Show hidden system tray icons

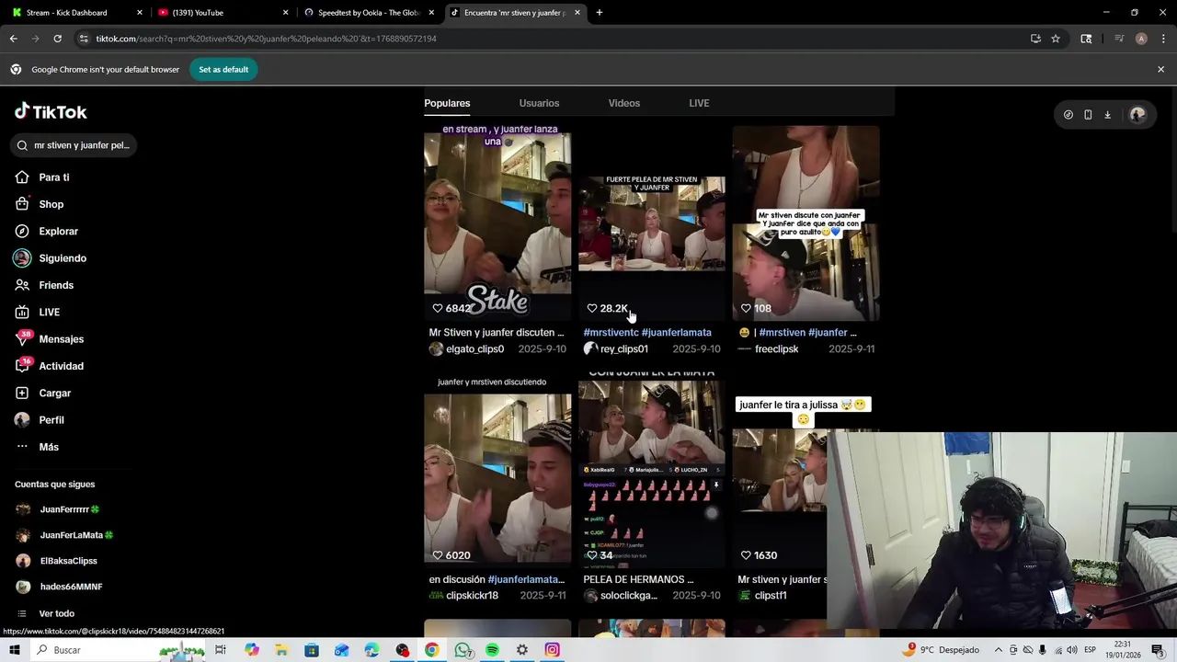pos(998,650)
